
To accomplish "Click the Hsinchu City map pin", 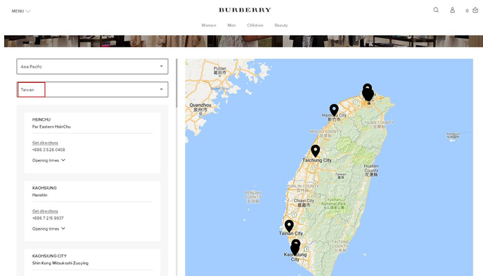I will click(334, 110).
